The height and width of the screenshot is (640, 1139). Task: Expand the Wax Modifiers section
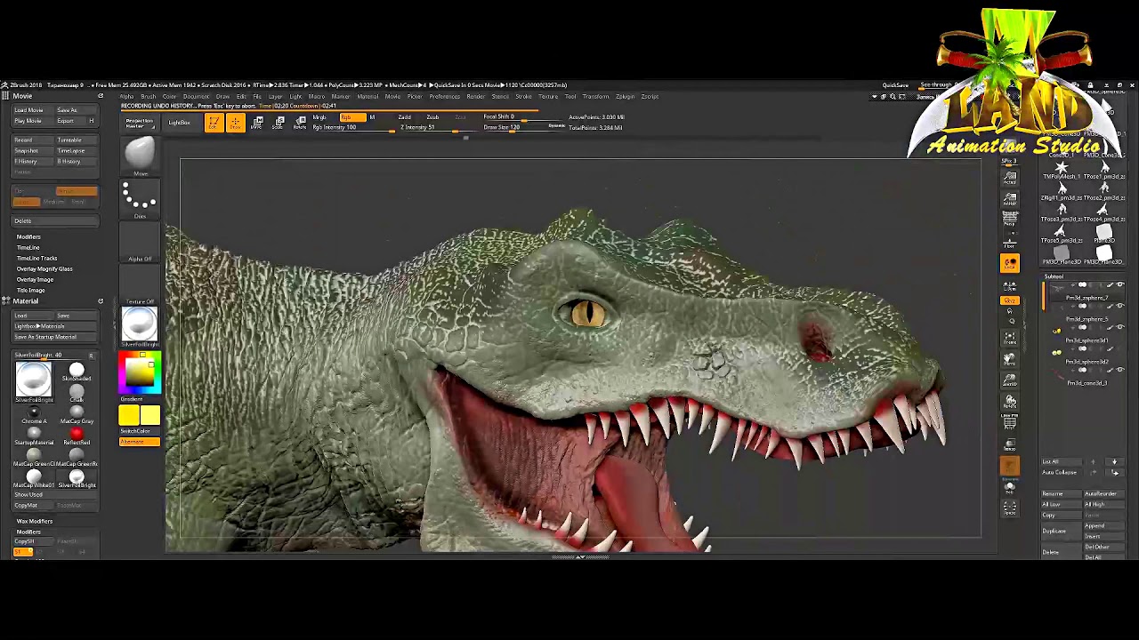pos(34,522)
